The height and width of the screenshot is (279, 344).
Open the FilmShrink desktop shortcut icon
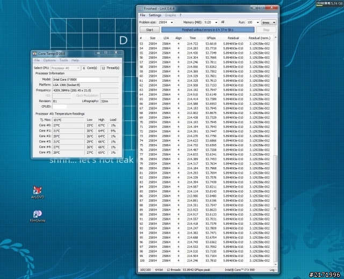point(38,216)
